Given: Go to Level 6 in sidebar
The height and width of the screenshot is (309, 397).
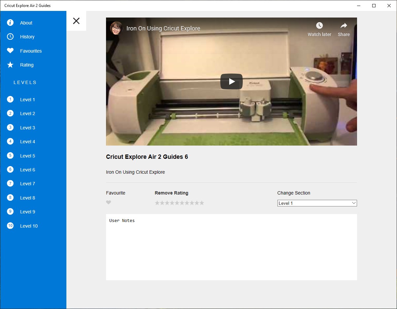Looking at the screenshot, I should tap(27, 170).
